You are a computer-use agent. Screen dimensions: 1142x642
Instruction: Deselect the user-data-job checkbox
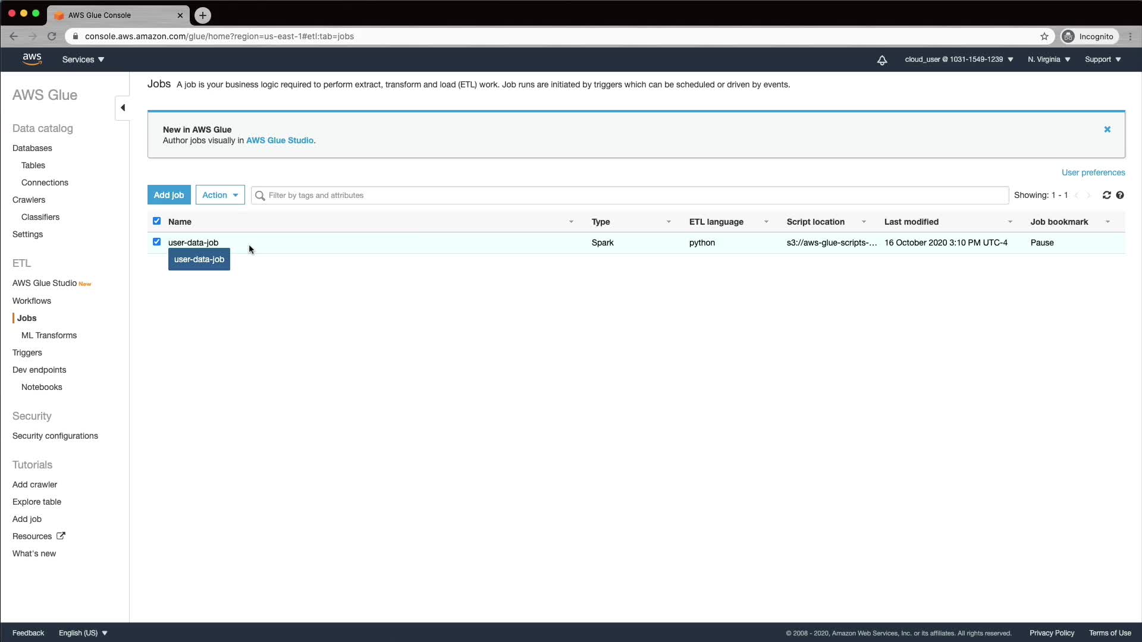pos(156,242)
